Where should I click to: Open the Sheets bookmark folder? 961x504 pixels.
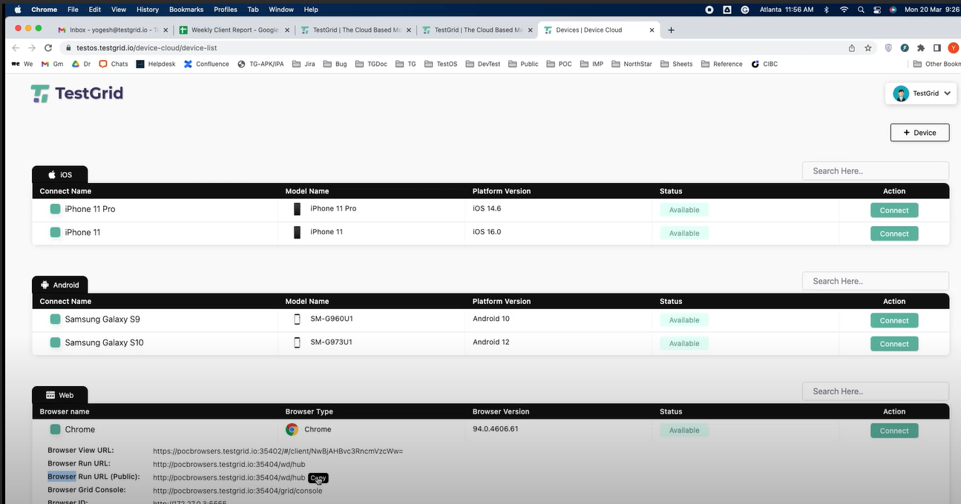click(676, 64)
